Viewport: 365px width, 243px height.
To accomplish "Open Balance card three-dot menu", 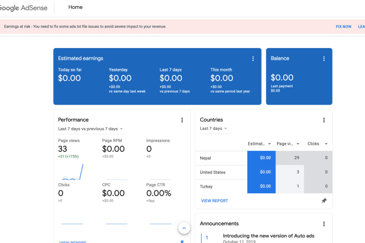I will click(324, 59).
